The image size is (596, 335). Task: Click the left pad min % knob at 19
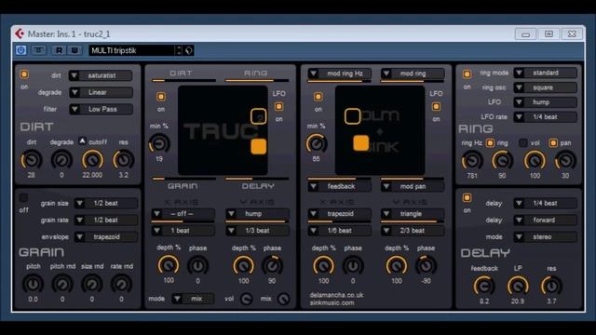tap(159, 144)
